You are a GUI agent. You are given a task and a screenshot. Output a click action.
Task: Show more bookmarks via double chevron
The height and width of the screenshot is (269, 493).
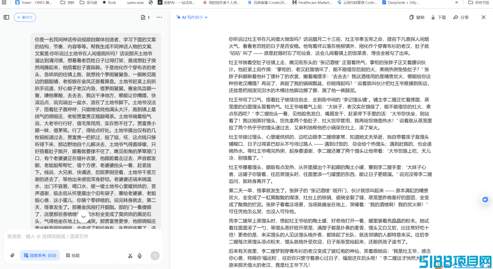pos(456,3)
